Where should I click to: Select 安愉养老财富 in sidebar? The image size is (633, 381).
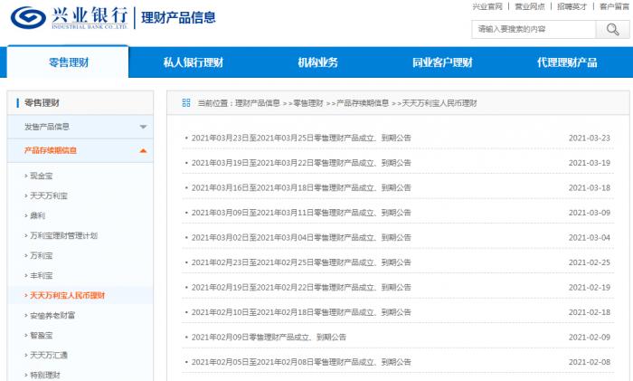click(52, 315)
